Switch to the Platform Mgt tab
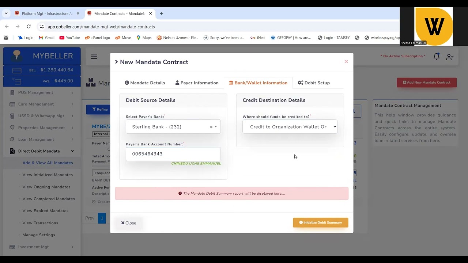This screenshot has height=263, width=468. [47, 14]
